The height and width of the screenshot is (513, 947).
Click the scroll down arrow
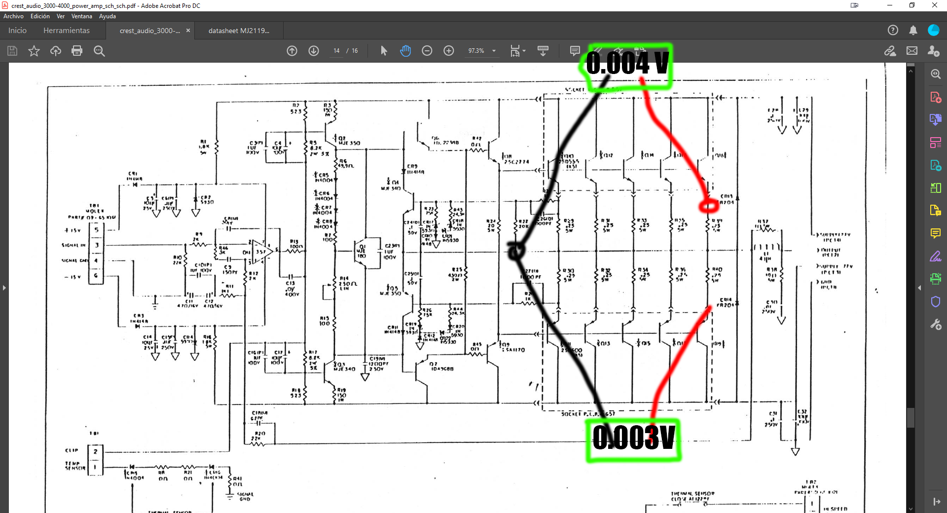pyautogui.click(x=911, y=509)
